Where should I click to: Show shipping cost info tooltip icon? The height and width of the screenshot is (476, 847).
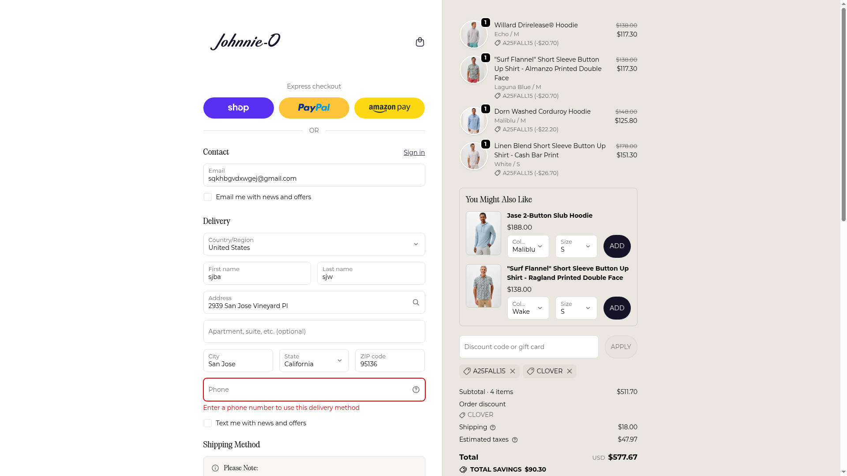[x=493, y=428]
